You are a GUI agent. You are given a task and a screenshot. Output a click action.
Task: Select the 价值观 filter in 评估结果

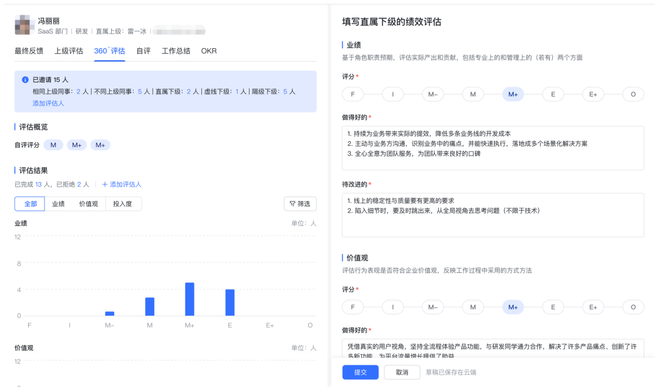click(90, 203)
